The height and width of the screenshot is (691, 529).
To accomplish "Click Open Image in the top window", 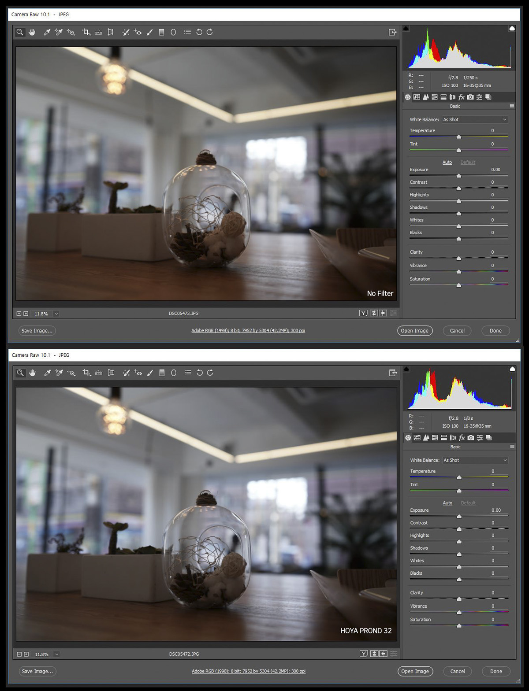I will [414, 331].
